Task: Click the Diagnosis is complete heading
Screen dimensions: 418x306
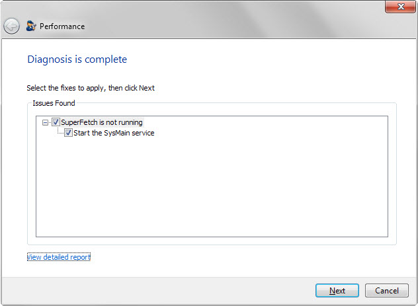Action: point(77,59)
